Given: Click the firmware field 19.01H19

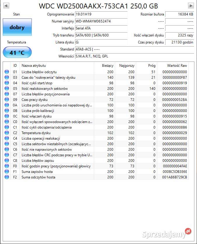Looking at the screenshot, I should 101,14.
